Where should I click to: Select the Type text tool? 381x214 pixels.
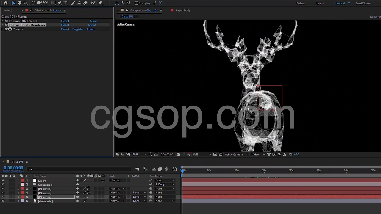[65, 3]
